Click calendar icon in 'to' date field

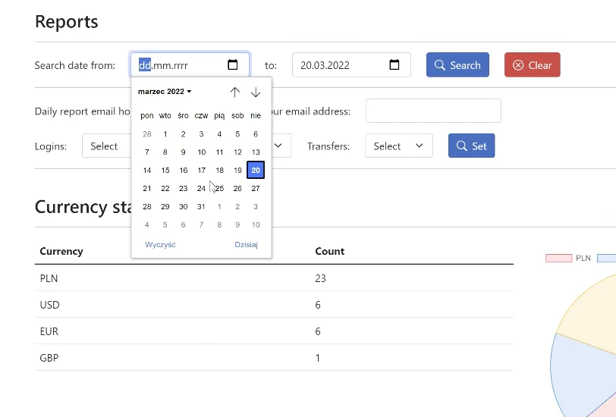coord(394,64)
